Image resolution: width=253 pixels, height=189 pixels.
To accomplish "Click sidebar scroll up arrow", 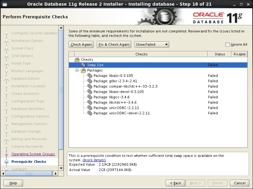I will click(61, 27).
